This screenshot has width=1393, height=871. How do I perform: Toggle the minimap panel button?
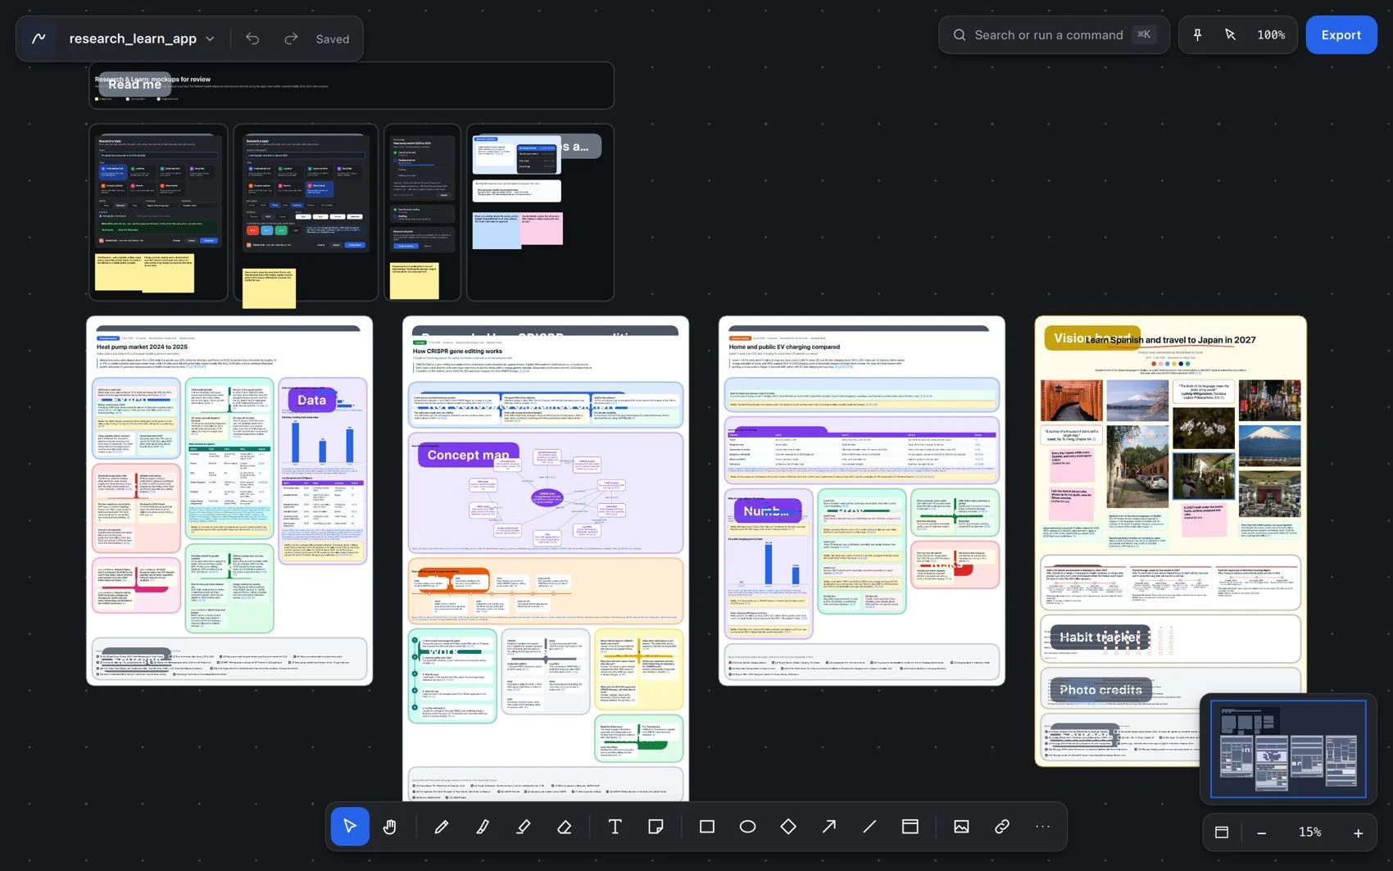1222,832
